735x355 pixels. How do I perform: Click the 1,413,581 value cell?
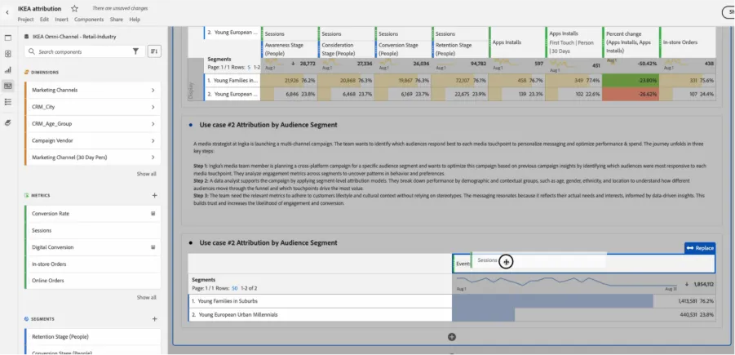pyautogui.click(x=583, y=301)
